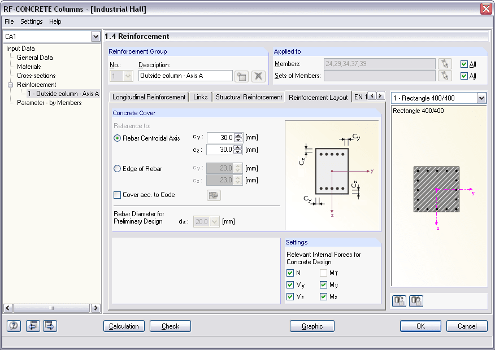Image resolution: width=495 pixels, height=350 pixels.
Task: Uncheck the Mz internal force checkbox
Action: pos(323,296)
